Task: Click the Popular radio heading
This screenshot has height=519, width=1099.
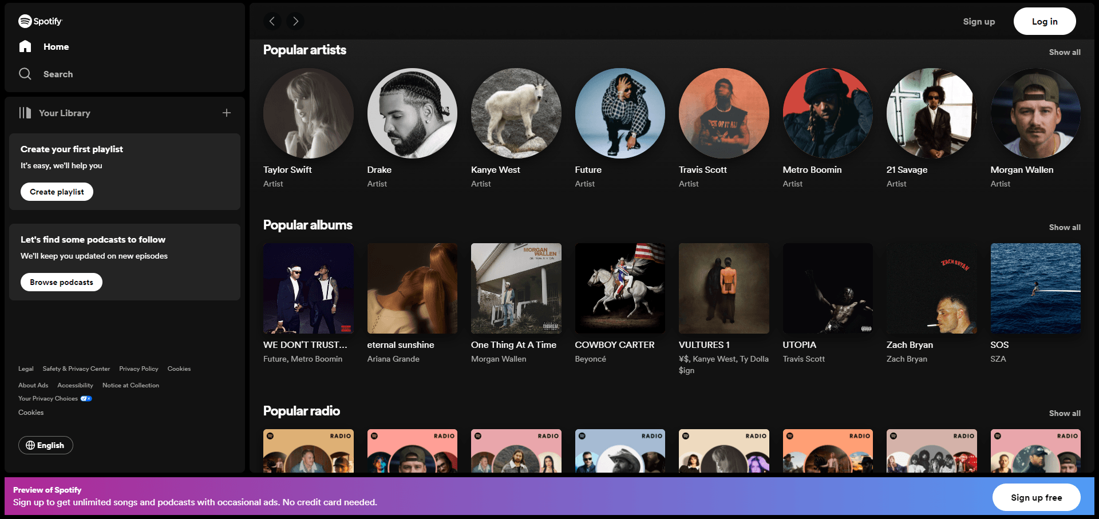Action: pos(302,411)
